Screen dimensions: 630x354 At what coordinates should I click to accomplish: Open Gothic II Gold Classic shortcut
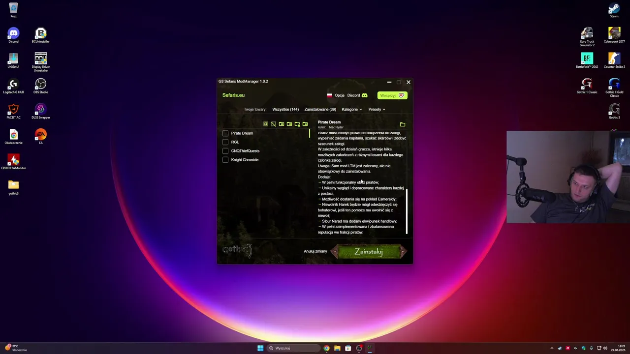point(614,88)
